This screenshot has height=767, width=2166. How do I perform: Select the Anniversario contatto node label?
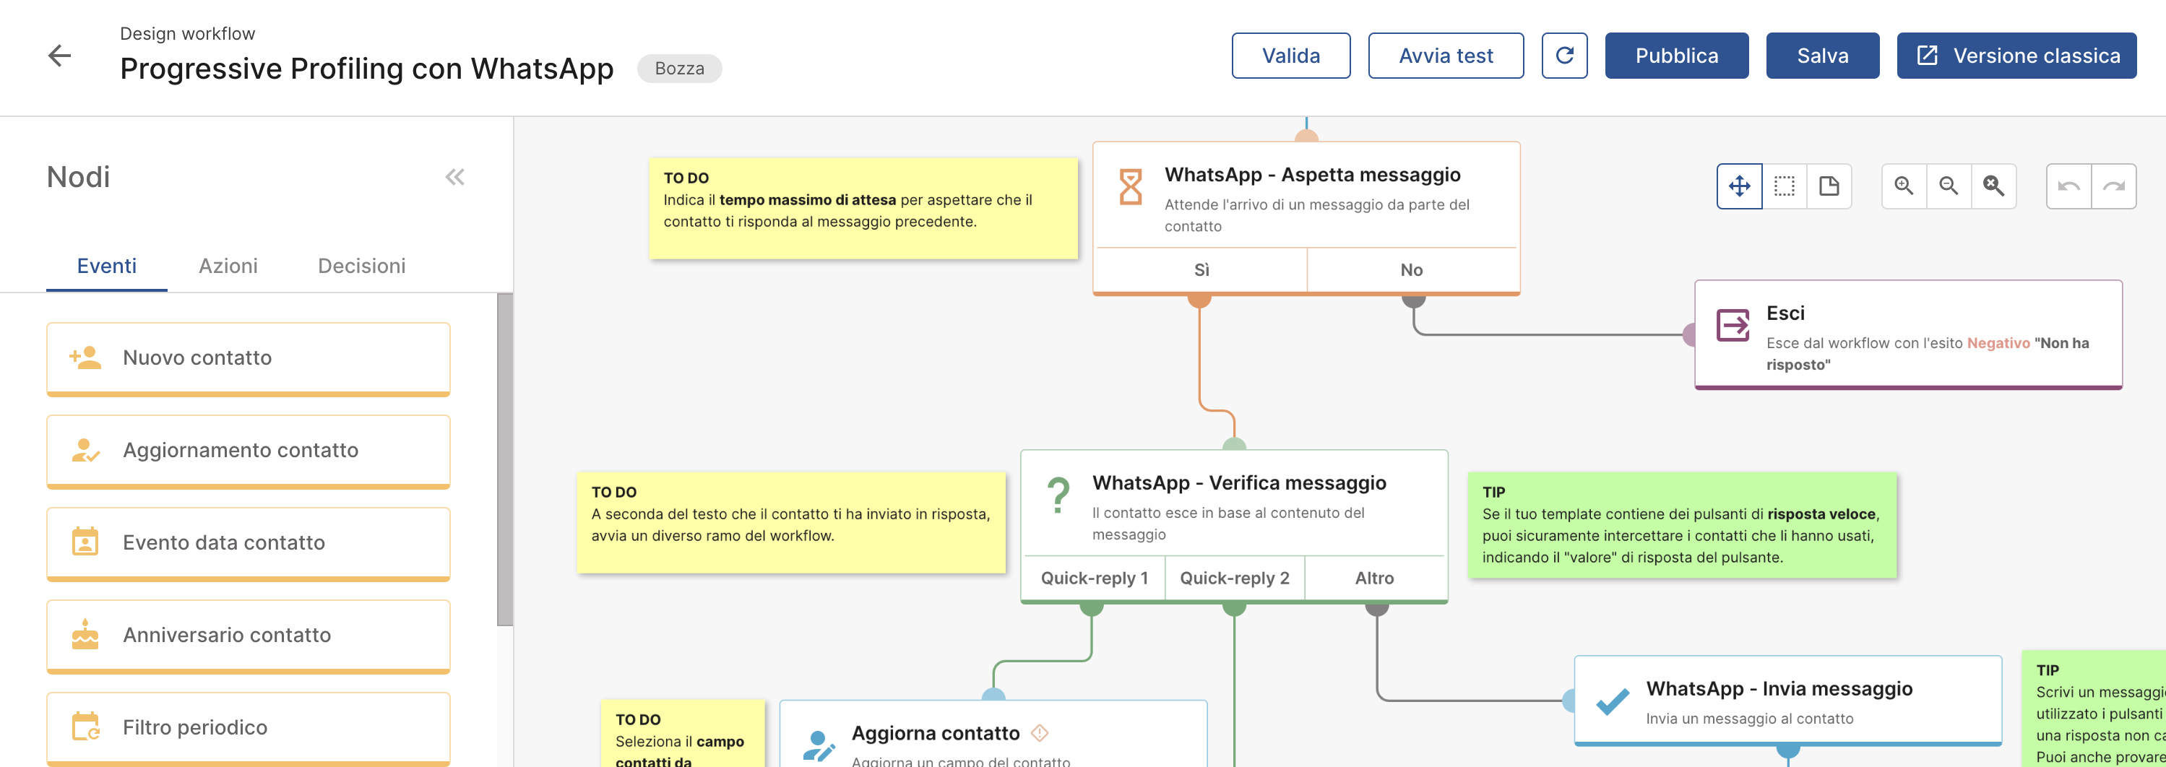point(227,634)
